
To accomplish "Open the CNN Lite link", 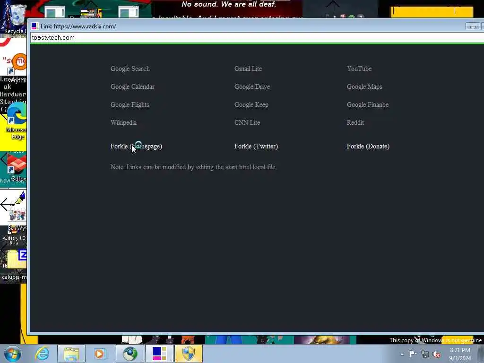I will pyautogui.click(x=247, y=122).
